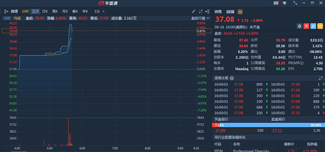Collapse the right quote panel icon
Screen dimensions: 325x152
click(207, 11)
